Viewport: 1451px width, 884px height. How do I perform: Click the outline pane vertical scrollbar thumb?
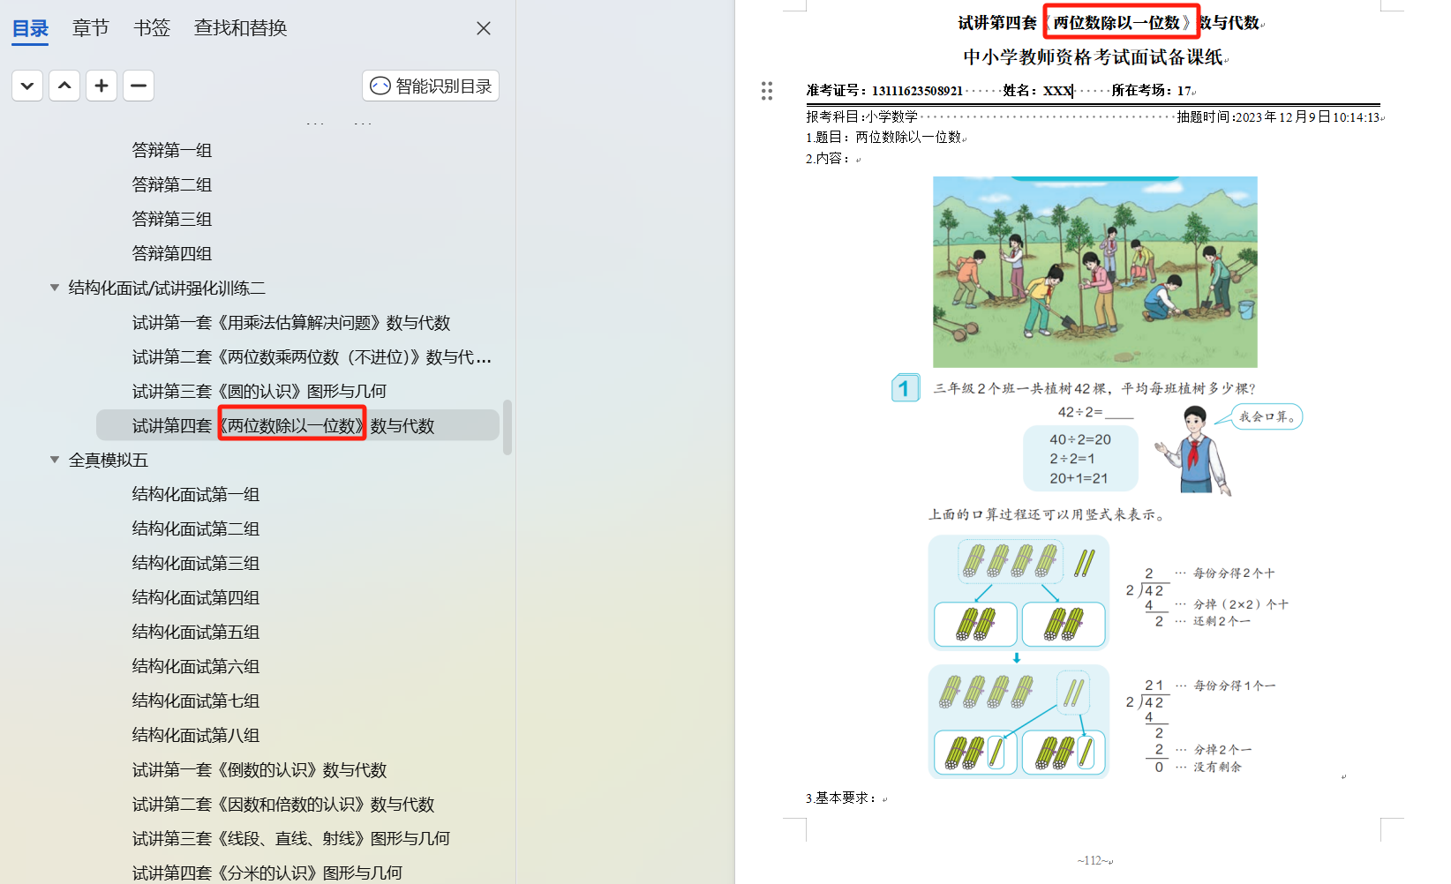pyautogui.click(x=507, y=427)
